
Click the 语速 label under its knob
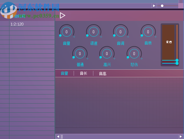coord(94,43)
